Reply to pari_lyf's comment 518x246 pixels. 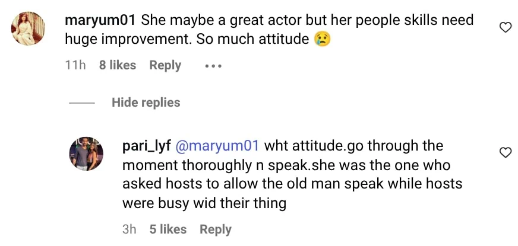click(216, 229)
